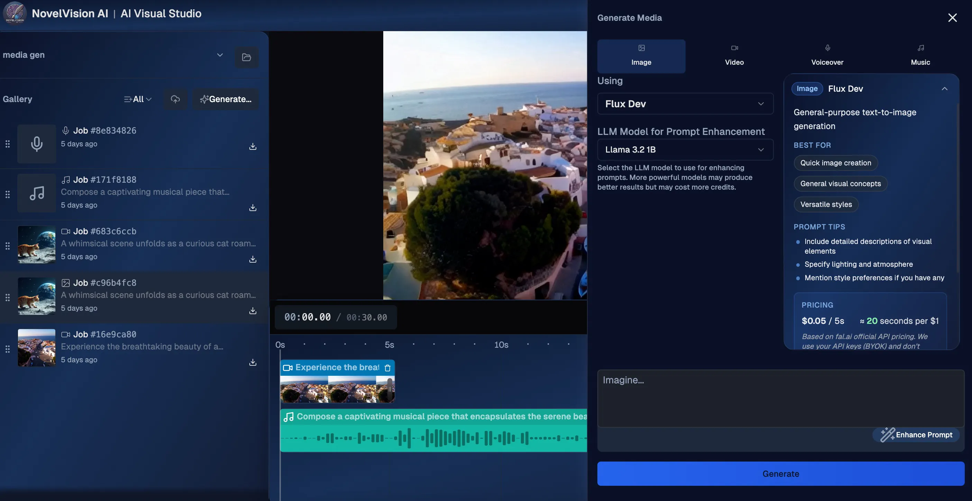Screen dimensions: 972x501
Task: Click the cloud upload icon in Gallery
Action: 175,99
